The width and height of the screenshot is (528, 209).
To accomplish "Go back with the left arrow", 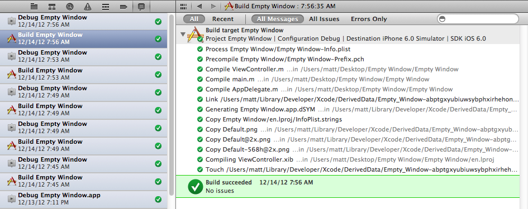I will (x=199, y=6).
